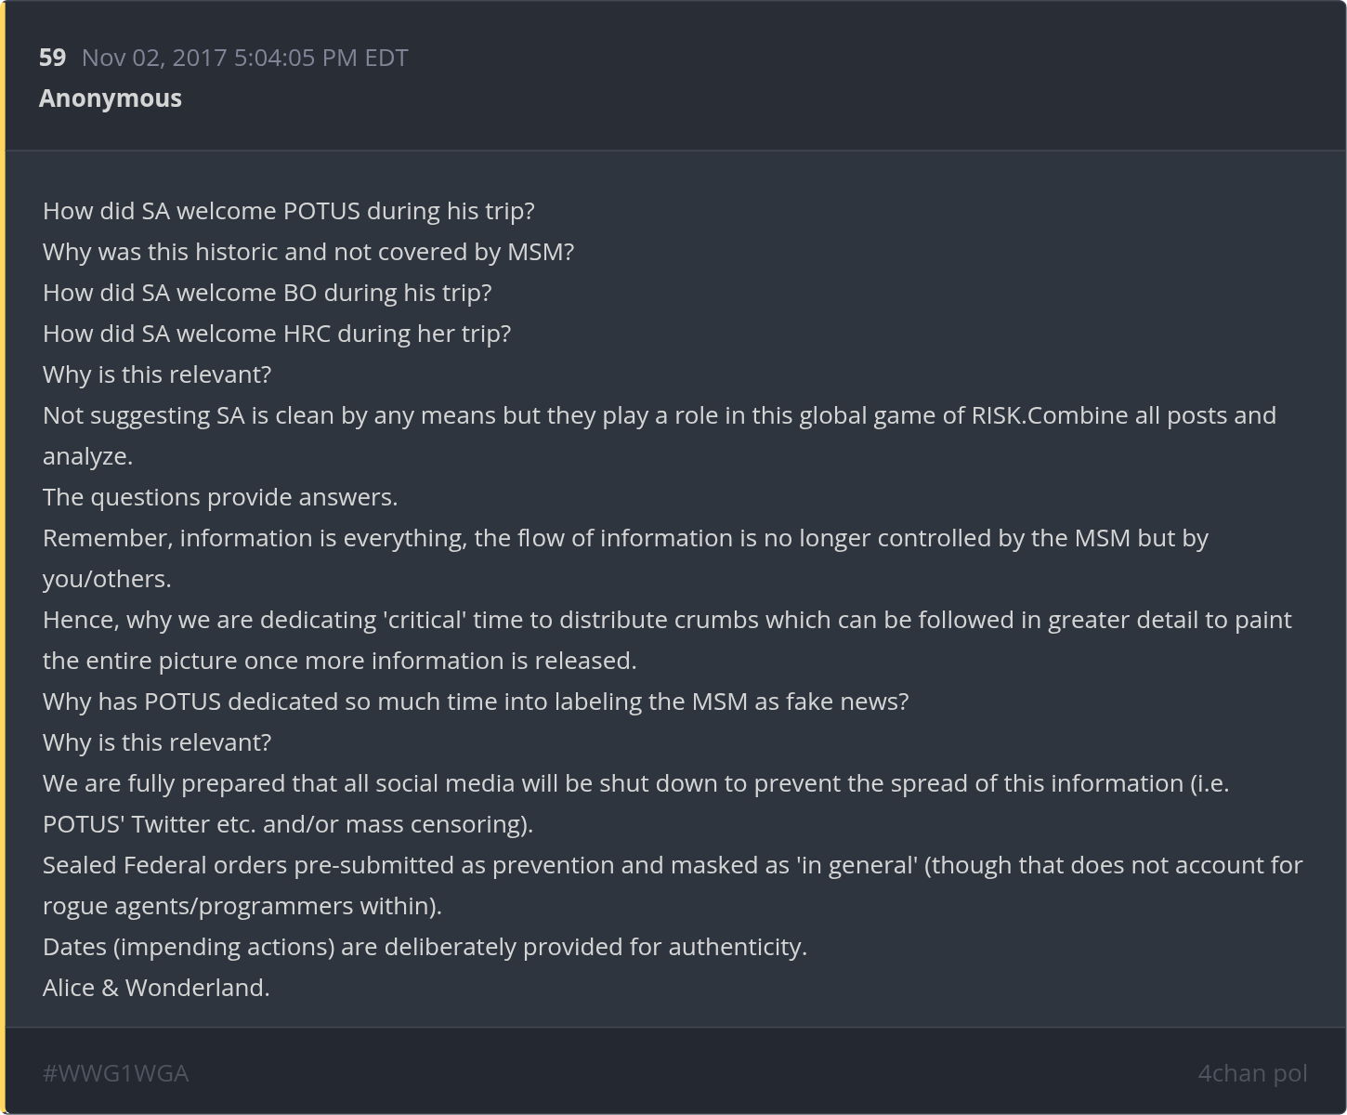This screenshot has height=1115, width=1347.
Task: Click the line "Why was this historic"
Action: point(308,252)
